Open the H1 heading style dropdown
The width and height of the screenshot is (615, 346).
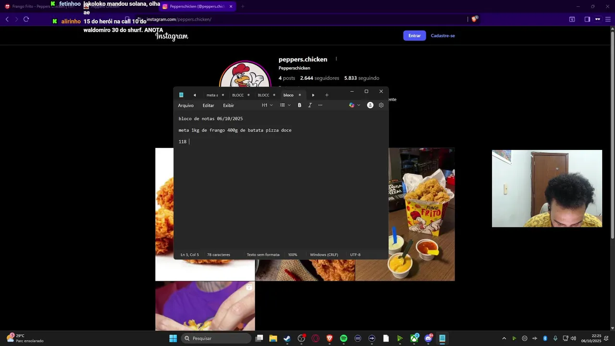pyautogui.click(x=267, y=105)
